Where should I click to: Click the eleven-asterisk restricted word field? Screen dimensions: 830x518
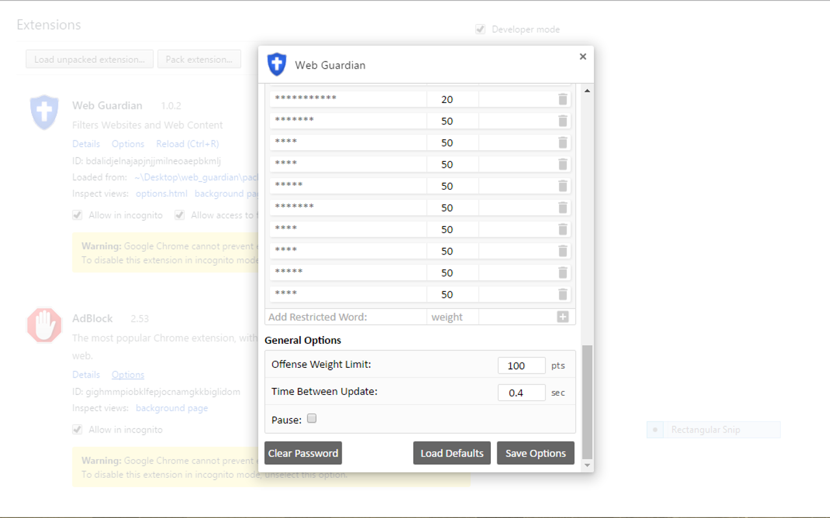point(348,99)
